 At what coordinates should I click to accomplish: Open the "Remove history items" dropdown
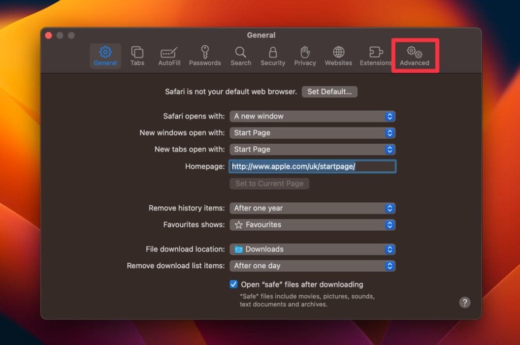point(312,208)
